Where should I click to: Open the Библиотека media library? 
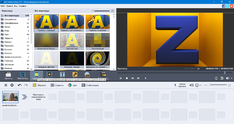tap(23, 76)
